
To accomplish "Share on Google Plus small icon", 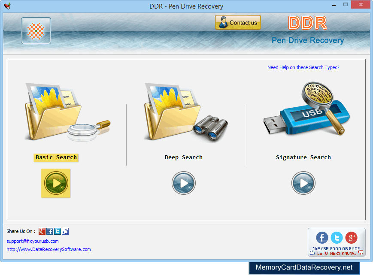I will pyautogui.click(x=42, y=231).
